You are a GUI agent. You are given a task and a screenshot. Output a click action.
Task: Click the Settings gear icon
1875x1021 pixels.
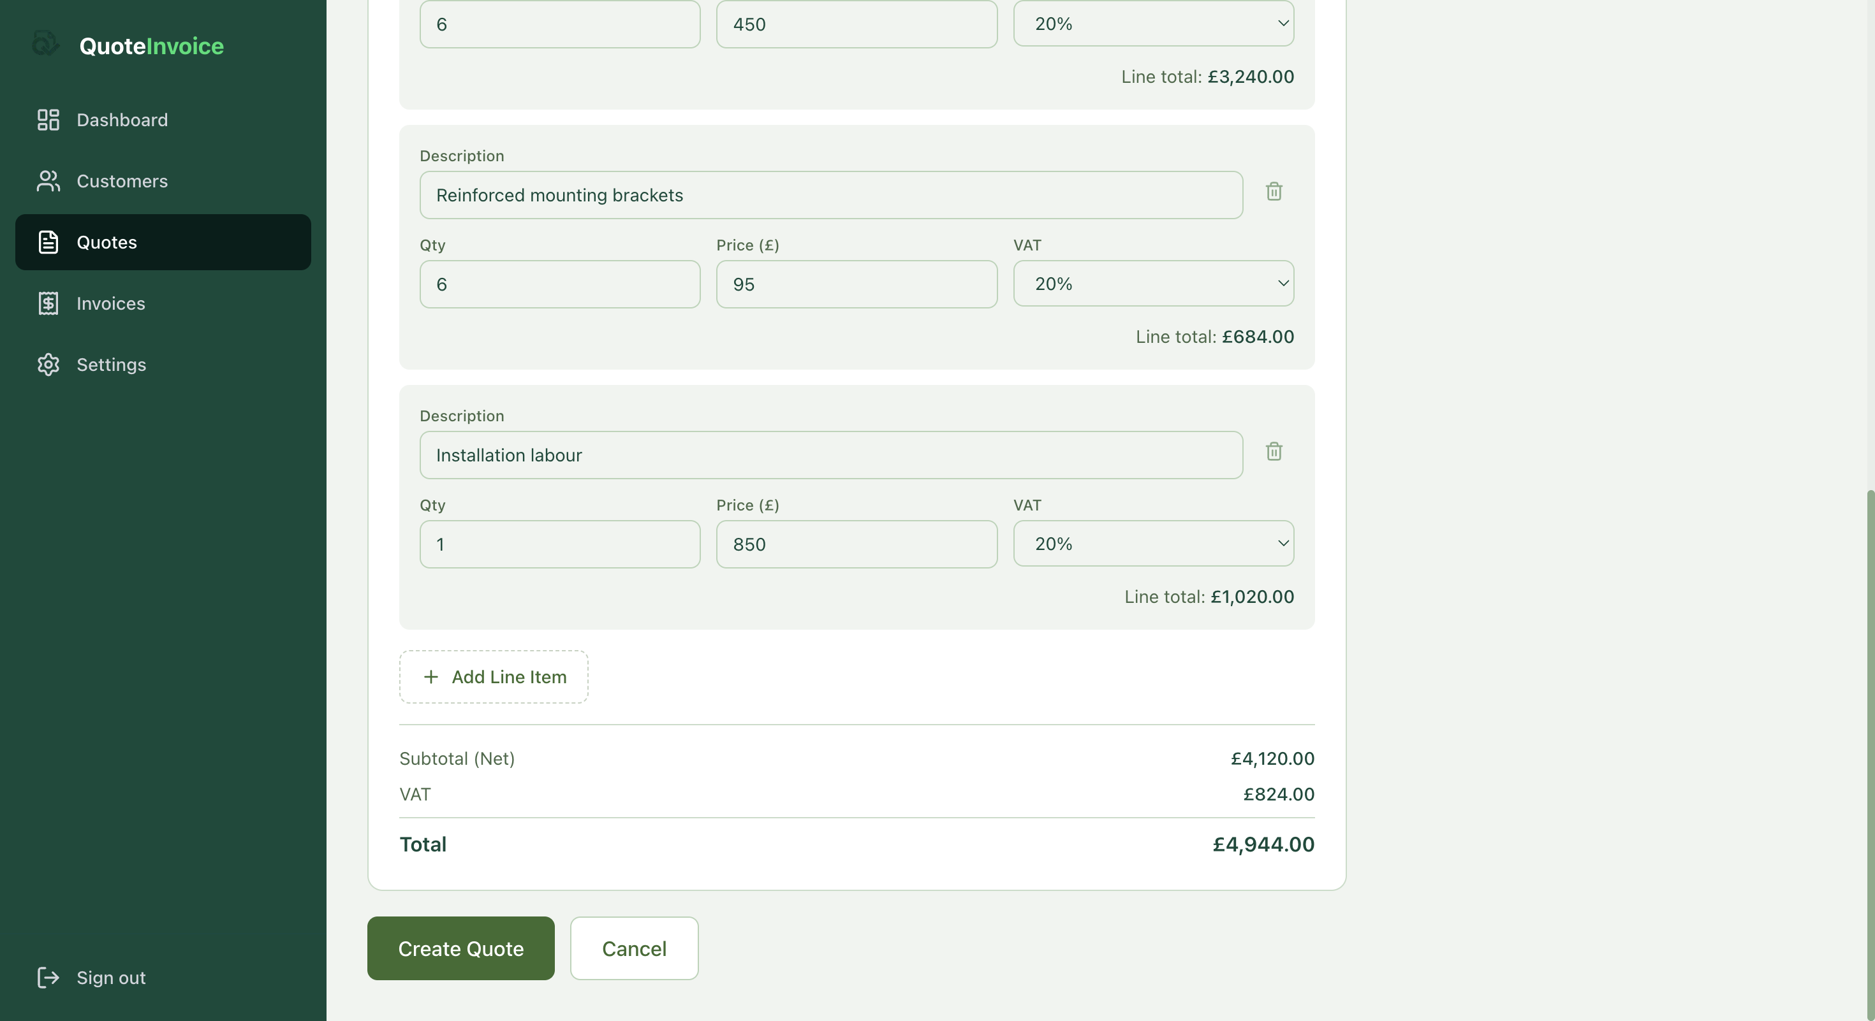pyautogui.click(x=48, y=365)
